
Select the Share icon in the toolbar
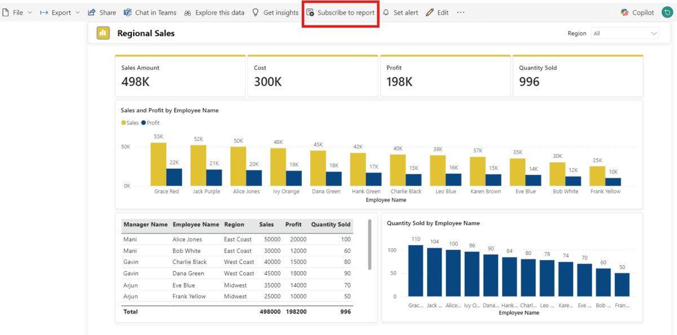(92, 12)
